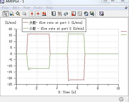Viewport: 129px width, 102px height.
Task: Open the File menu
Action: coord(5,8)
